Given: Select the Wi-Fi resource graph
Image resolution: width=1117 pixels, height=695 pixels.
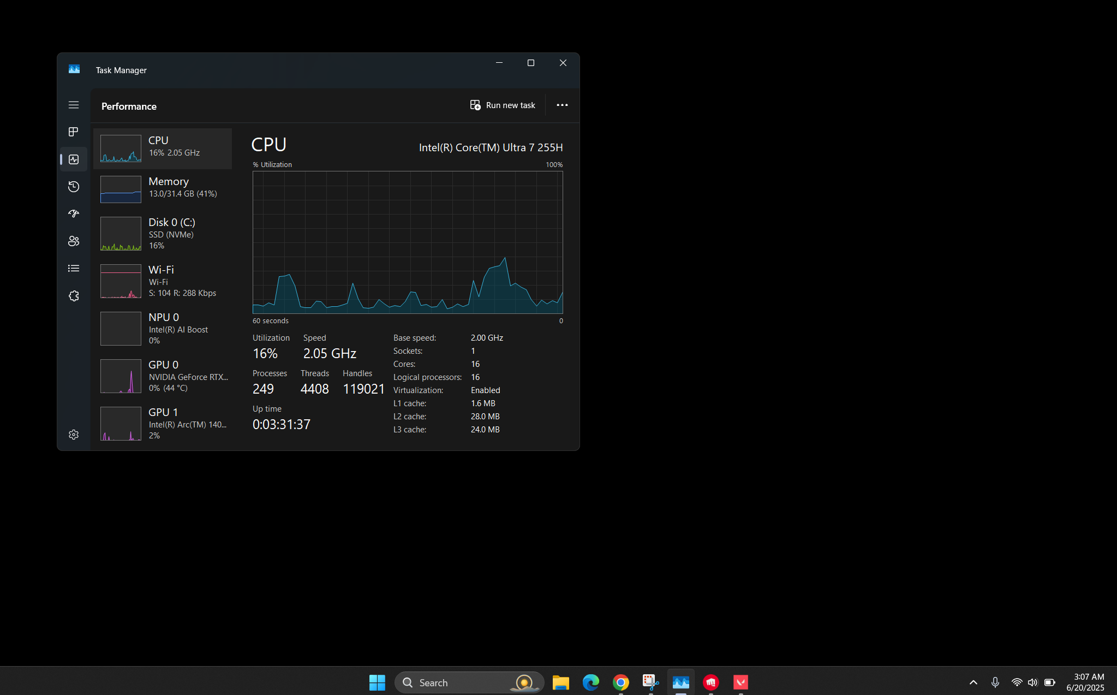Looking at the screenshot, I should pyautogui.click(x=163, y=281).
